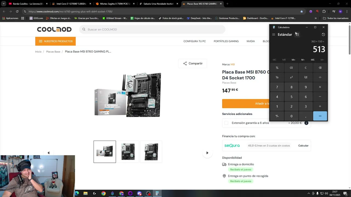Click calculator percent key
The image size is (351, 197).
click(x=277, y=68)
